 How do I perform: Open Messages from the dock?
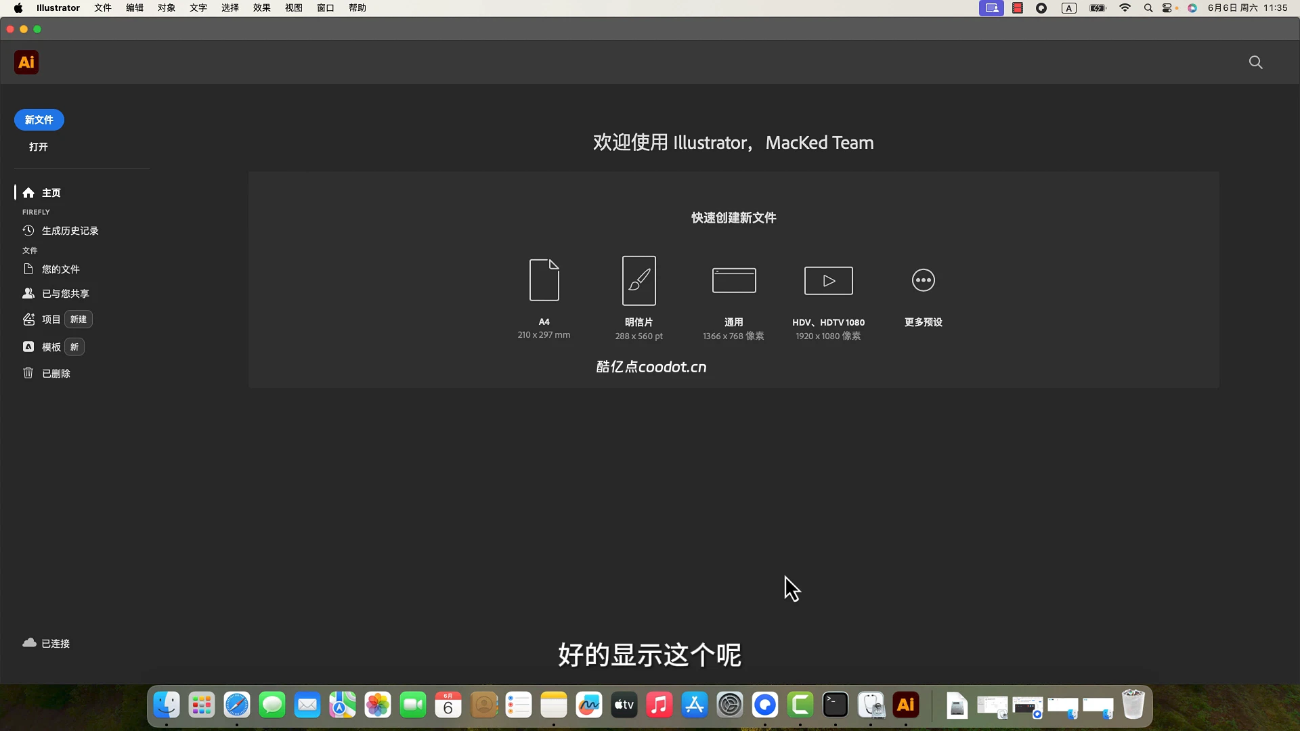point(272,705)
